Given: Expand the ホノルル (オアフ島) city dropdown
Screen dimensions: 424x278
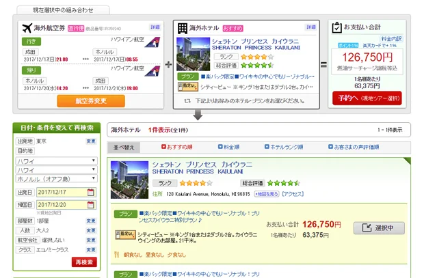Looking at the screenshot, I should [56, 179].
